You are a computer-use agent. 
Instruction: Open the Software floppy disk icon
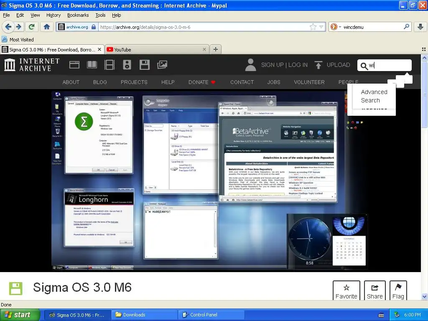(x=144, y=65)
